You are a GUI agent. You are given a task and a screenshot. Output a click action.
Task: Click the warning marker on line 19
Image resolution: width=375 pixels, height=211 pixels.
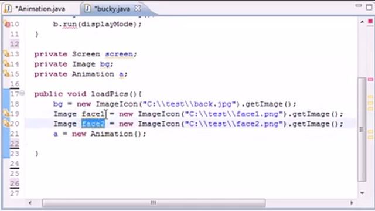click(6, 114)
